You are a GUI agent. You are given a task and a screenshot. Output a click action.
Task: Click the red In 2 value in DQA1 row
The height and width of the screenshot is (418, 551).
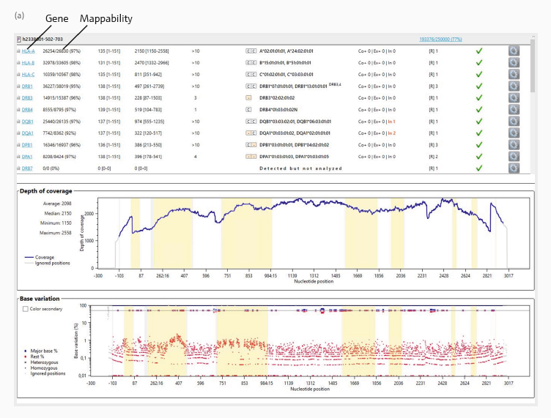tap(392, 133)
